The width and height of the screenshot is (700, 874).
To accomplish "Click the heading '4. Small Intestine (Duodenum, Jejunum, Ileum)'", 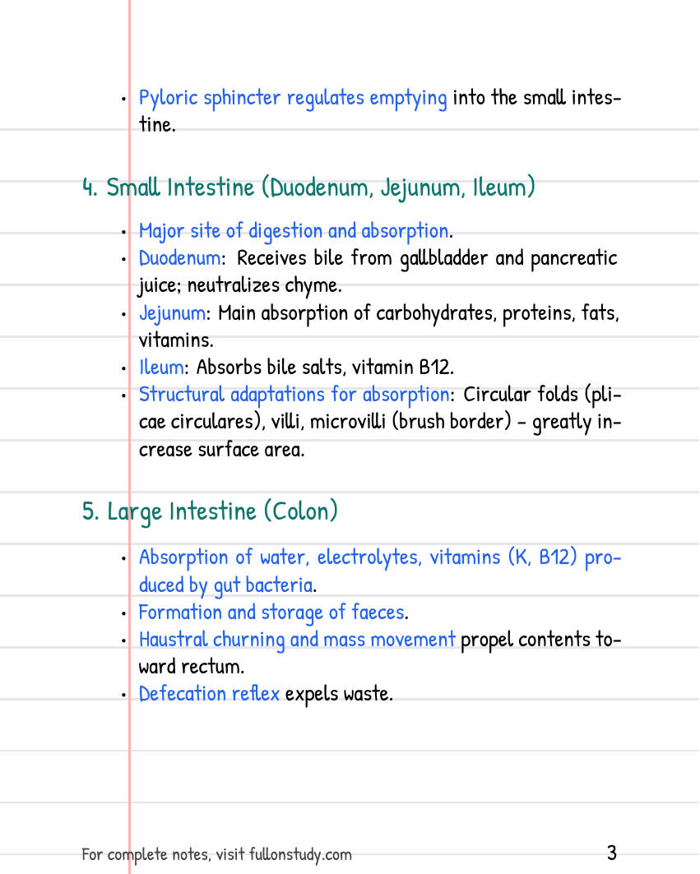I will pyautogui.click(x=308, y=187).
